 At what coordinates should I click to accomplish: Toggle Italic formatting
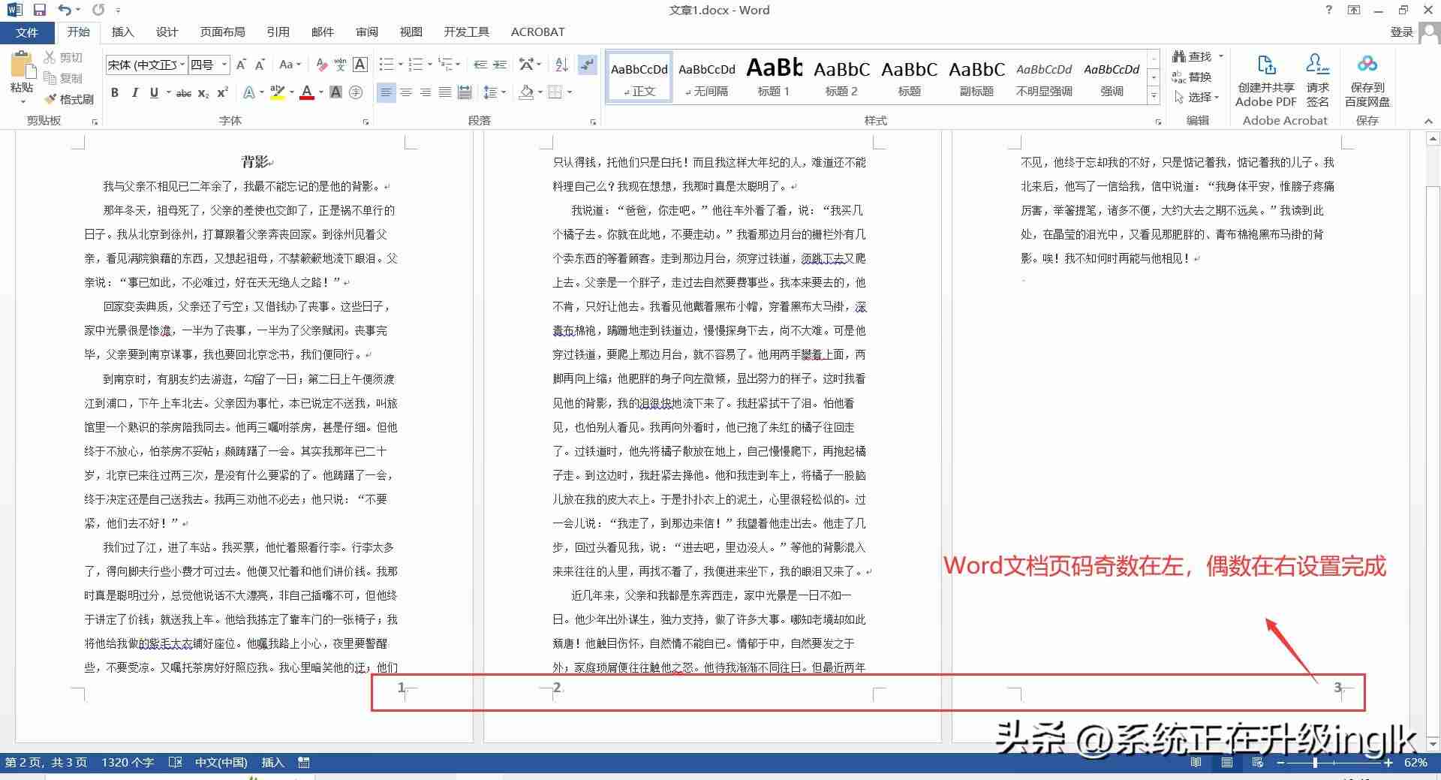coord(134,93)
